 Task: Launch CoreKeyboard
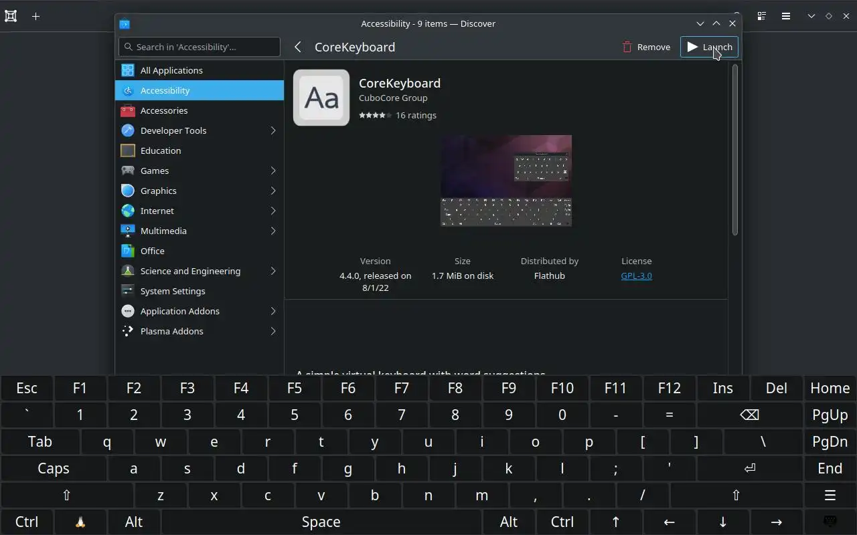click(x=709, y=47)
